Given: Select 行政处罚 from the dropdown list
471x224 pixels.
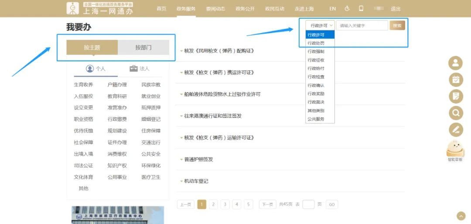Looking at the screenshot, I should (316, 43).
